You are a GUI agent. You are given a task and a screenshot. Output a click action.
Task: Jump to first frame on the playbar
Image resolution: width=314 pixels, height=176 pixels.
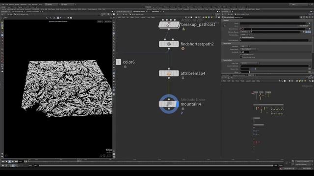(3, 161)
